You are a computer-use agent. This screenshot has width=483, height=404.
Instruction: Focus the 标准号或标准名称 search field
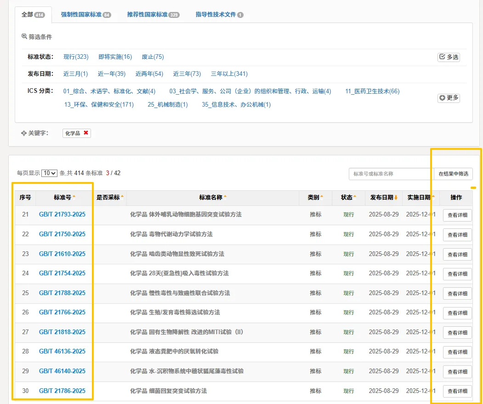(x=391, y=174)
